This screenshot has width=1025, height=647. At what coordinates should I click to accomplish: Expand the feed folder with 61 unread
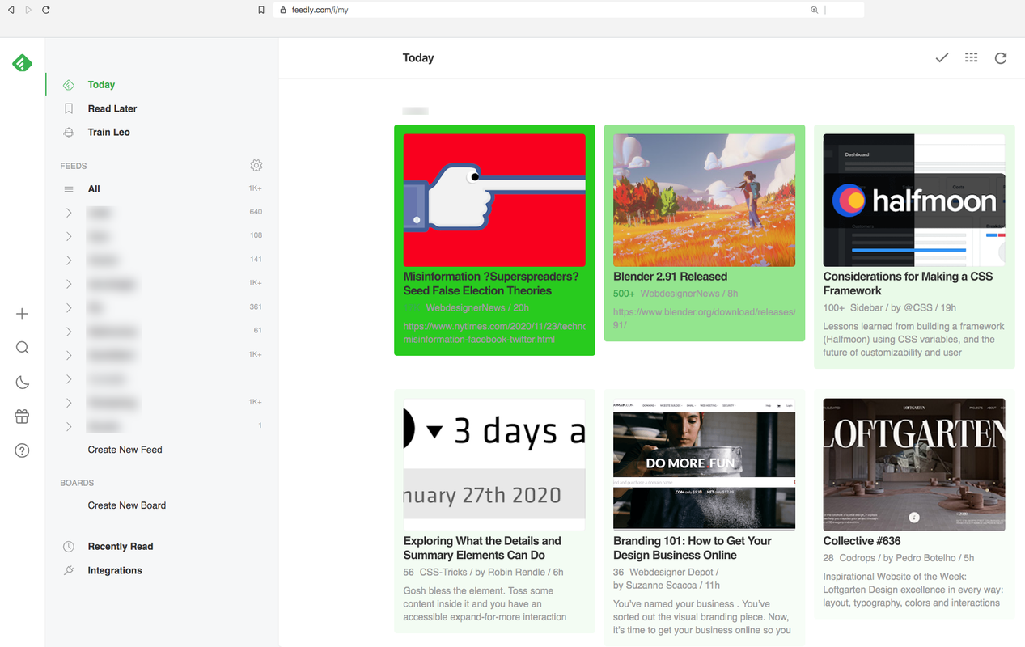pos(69,332)
